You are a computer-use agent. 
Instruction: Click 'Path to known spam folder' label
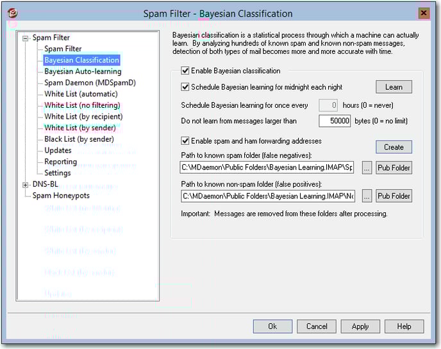pos(246,155)
